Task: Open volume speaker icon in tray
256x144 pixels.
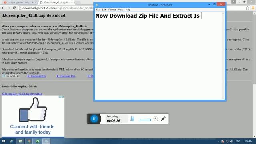Action: pos(232,141)
